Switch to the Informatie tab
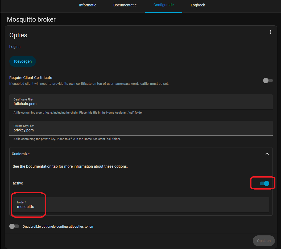281x249 pixels. (88, 5)
